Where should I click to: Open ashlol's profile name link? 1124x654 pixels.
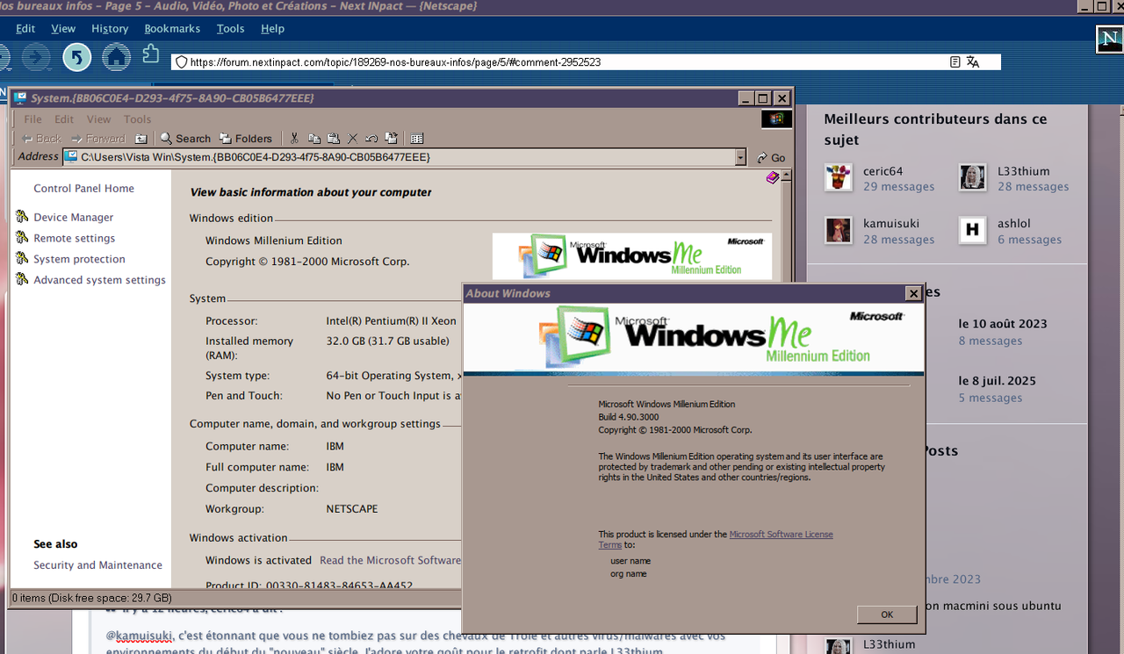1014,224
